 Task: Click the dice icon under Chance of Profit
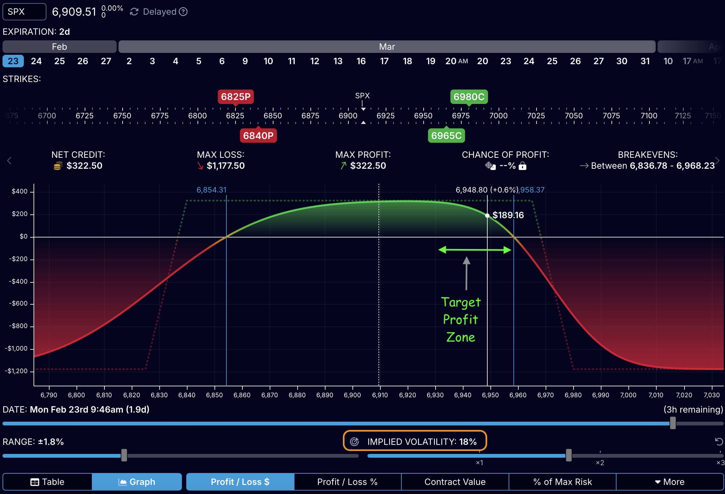[x=490, y=166]
